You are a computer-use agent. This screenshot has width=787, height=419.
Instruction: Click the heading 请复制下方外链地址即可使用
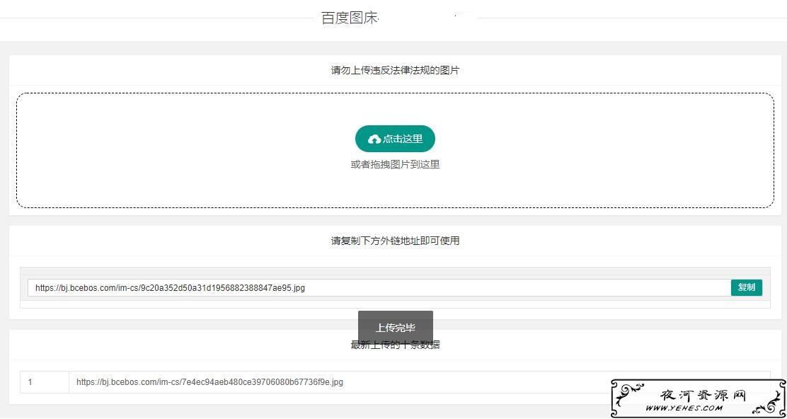pos(395,241)
